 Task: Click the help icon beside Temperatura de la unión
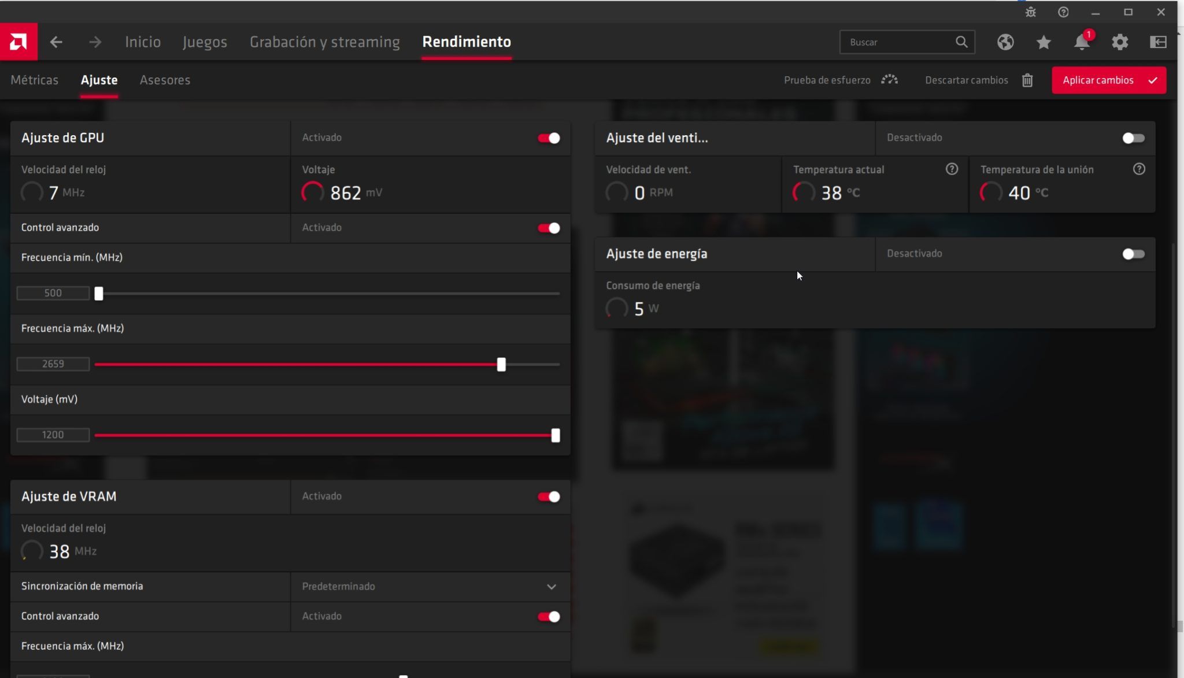pos(1139,169)
